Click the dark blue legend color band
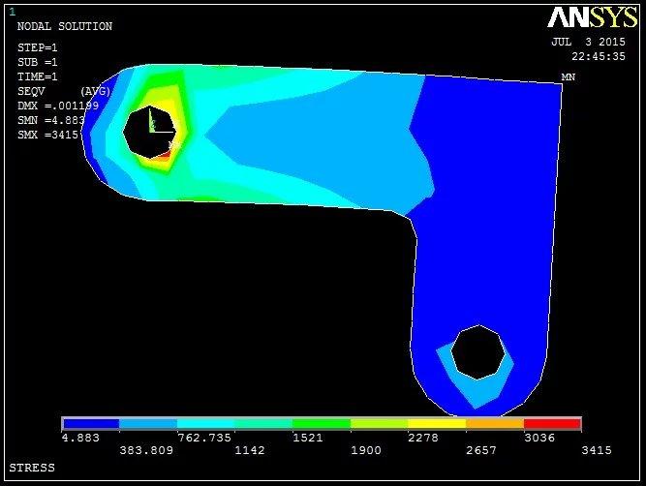This screenshot has width=646, height=486. 91,423
